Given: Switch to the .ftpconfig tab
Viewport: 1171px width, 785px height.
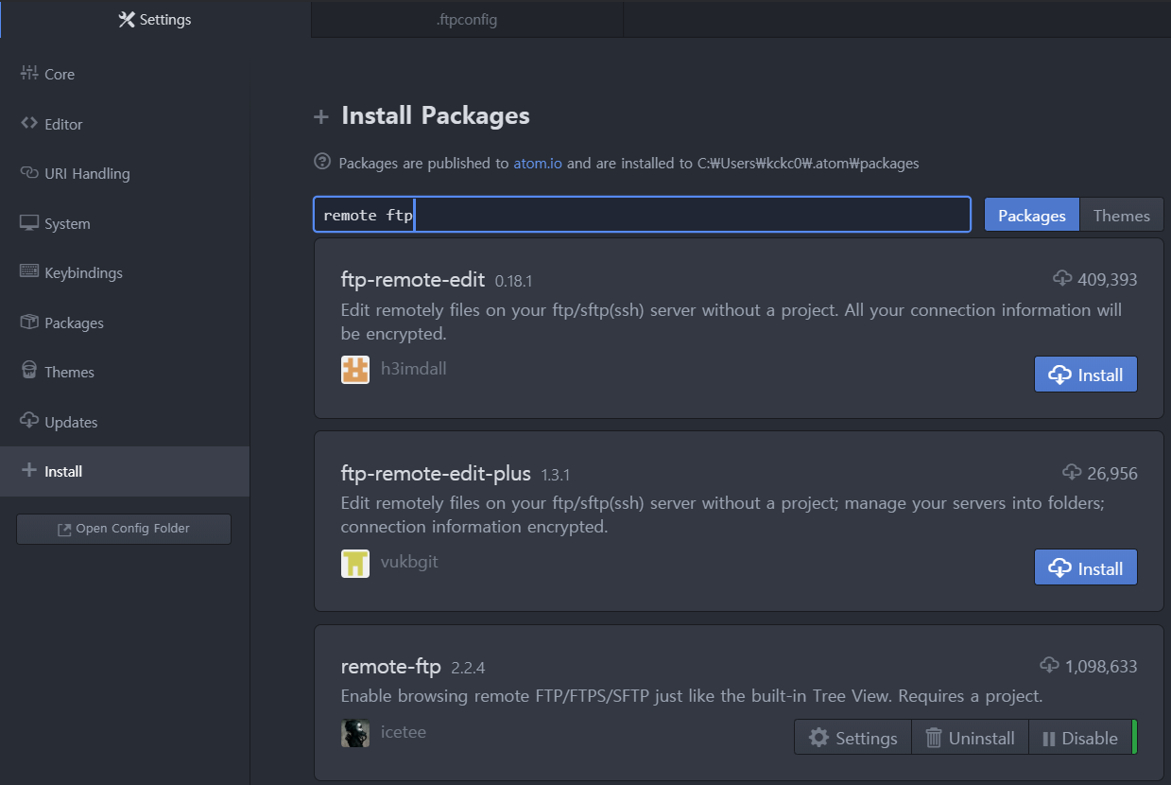Looking at the screenshot, I should coord(467,19).
